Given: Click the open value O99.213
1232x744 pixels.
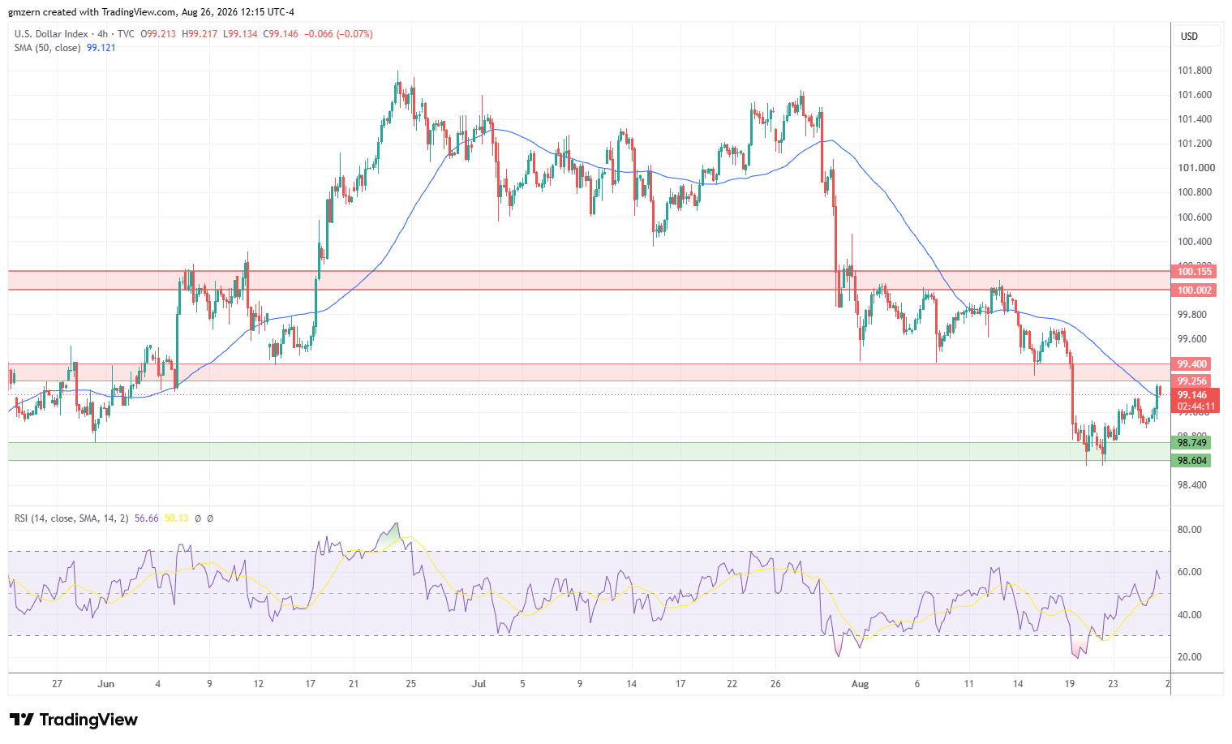Looking at the screenshot, I should point(159,34).
